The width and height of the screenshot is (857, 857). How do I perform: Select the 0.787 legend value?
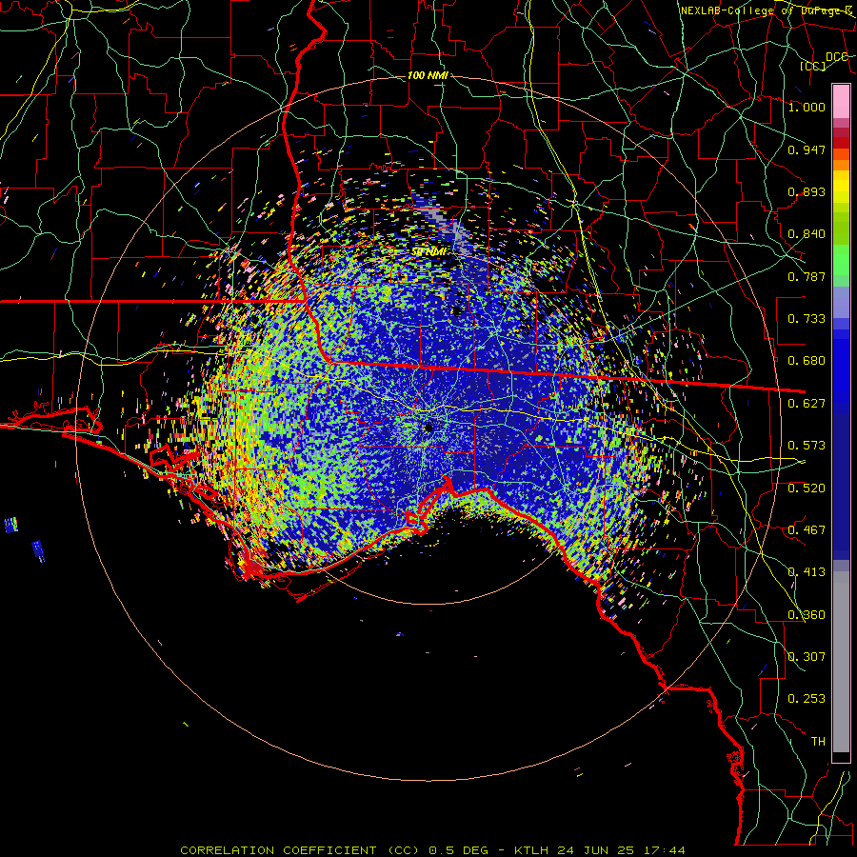pos(807,276)
